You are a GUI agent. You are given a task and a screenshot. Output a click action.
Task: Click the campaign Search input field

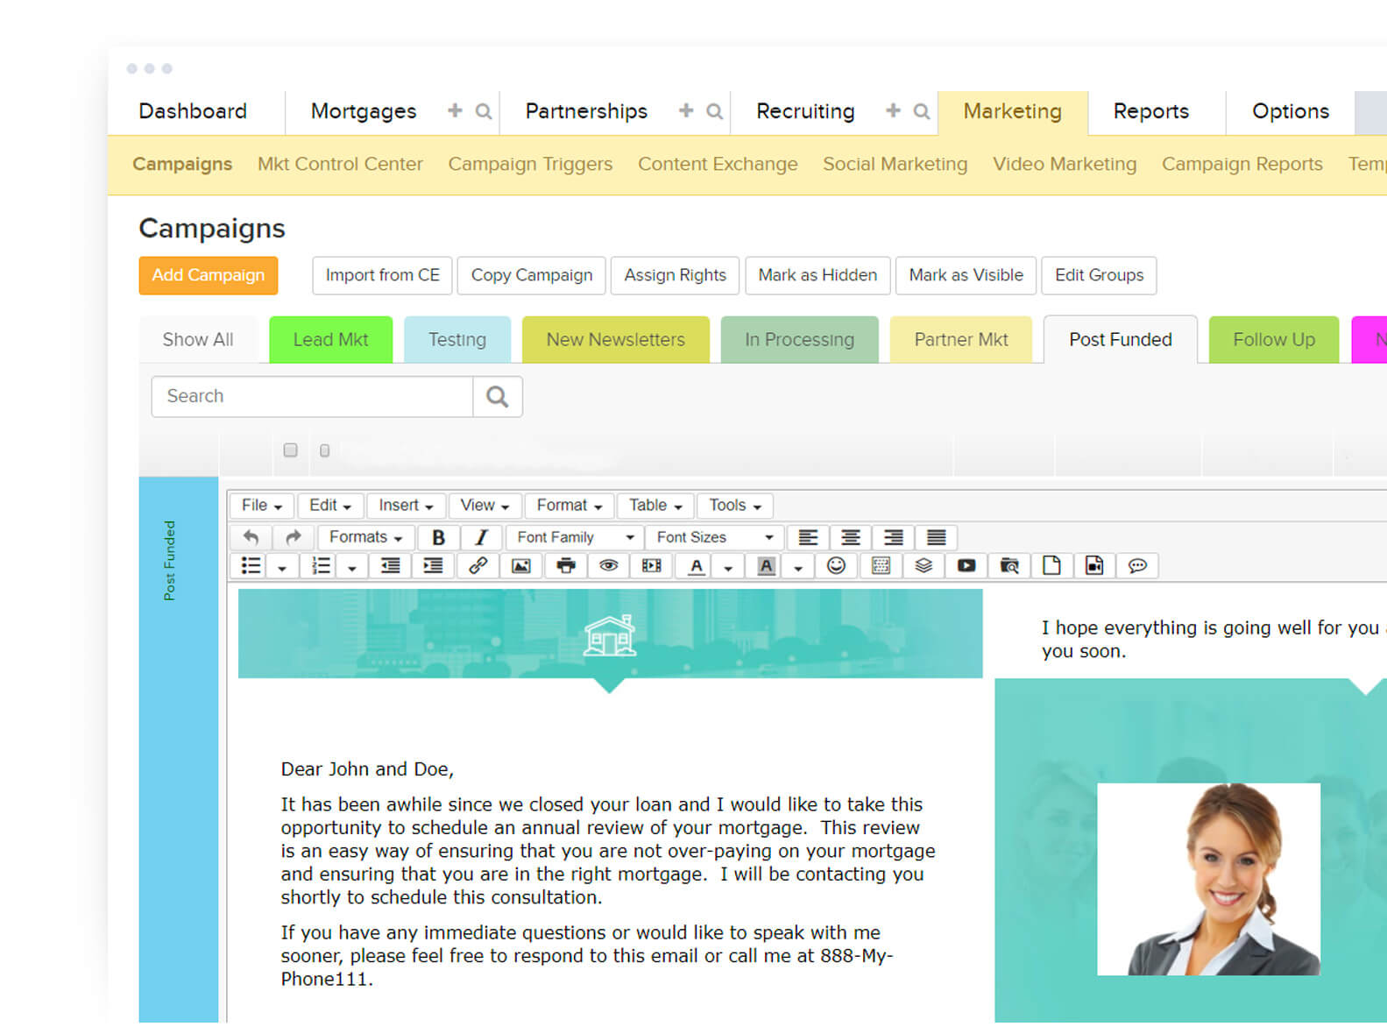pos(312,396)
